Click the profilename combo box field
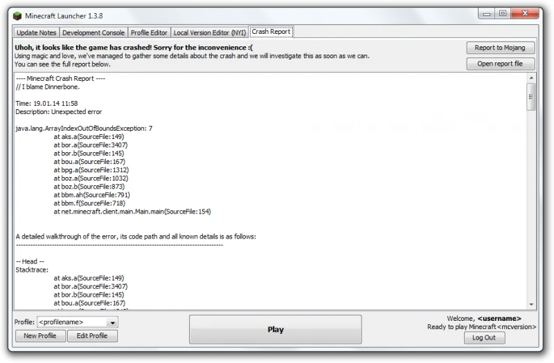Image resolution: width=554 pixels, height=363 pixels. point(78,322)
